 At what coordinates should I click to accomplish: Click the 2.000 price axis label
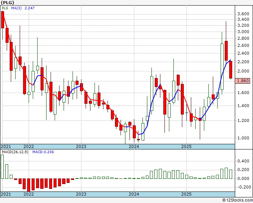point(243,71)
